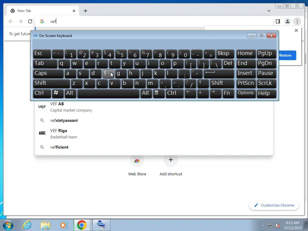Open Windows Media Player from taskbar
Screen dimensions: 308x231
(x=63, y=225)
